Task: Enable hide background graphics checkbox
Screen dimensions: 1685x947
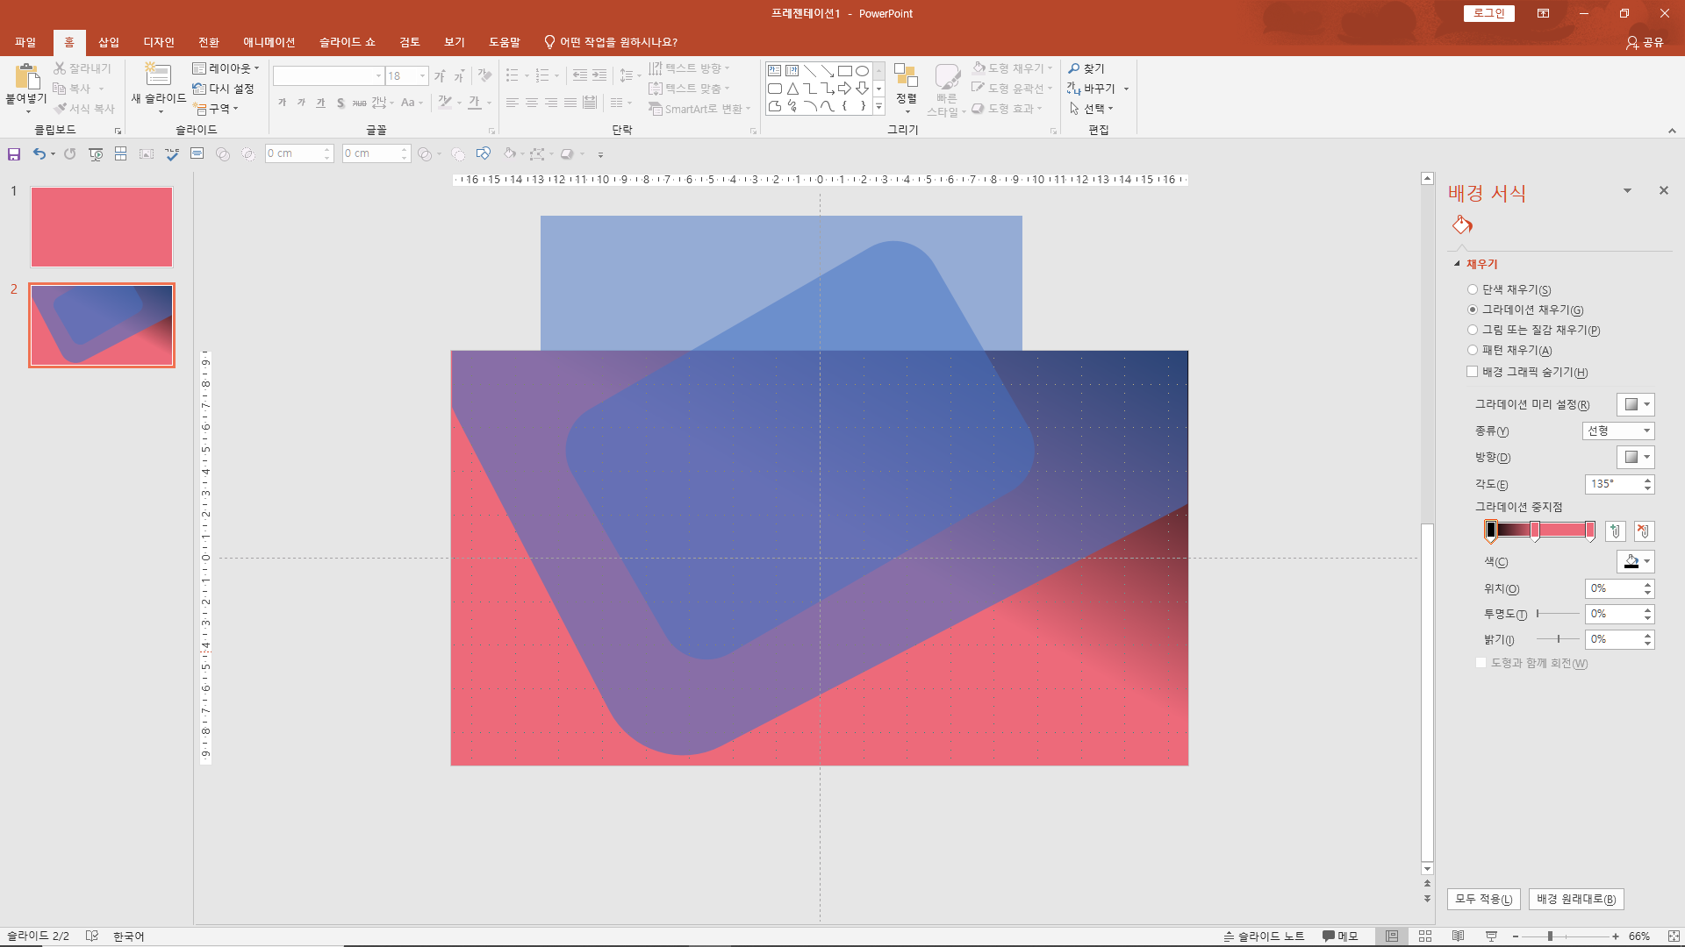Action: (x=1473, y=372)
